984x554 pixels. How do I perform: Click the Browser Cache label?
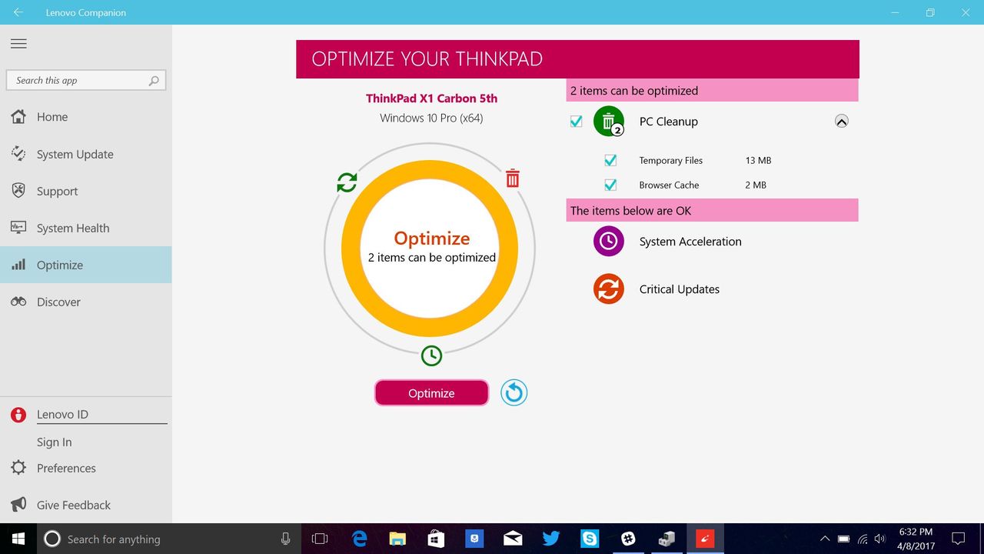pos(670,185)
